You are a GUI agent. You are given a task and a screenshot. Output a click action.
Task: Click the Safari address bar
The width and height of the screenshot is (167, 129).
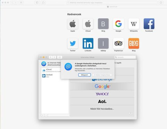[112, 2]
